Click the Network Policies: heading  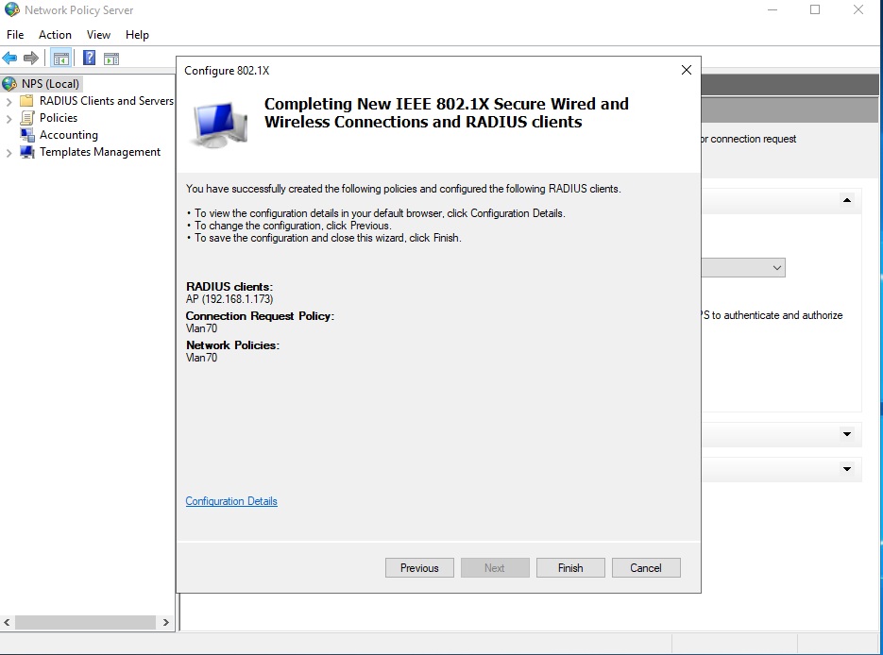[232, 344]
